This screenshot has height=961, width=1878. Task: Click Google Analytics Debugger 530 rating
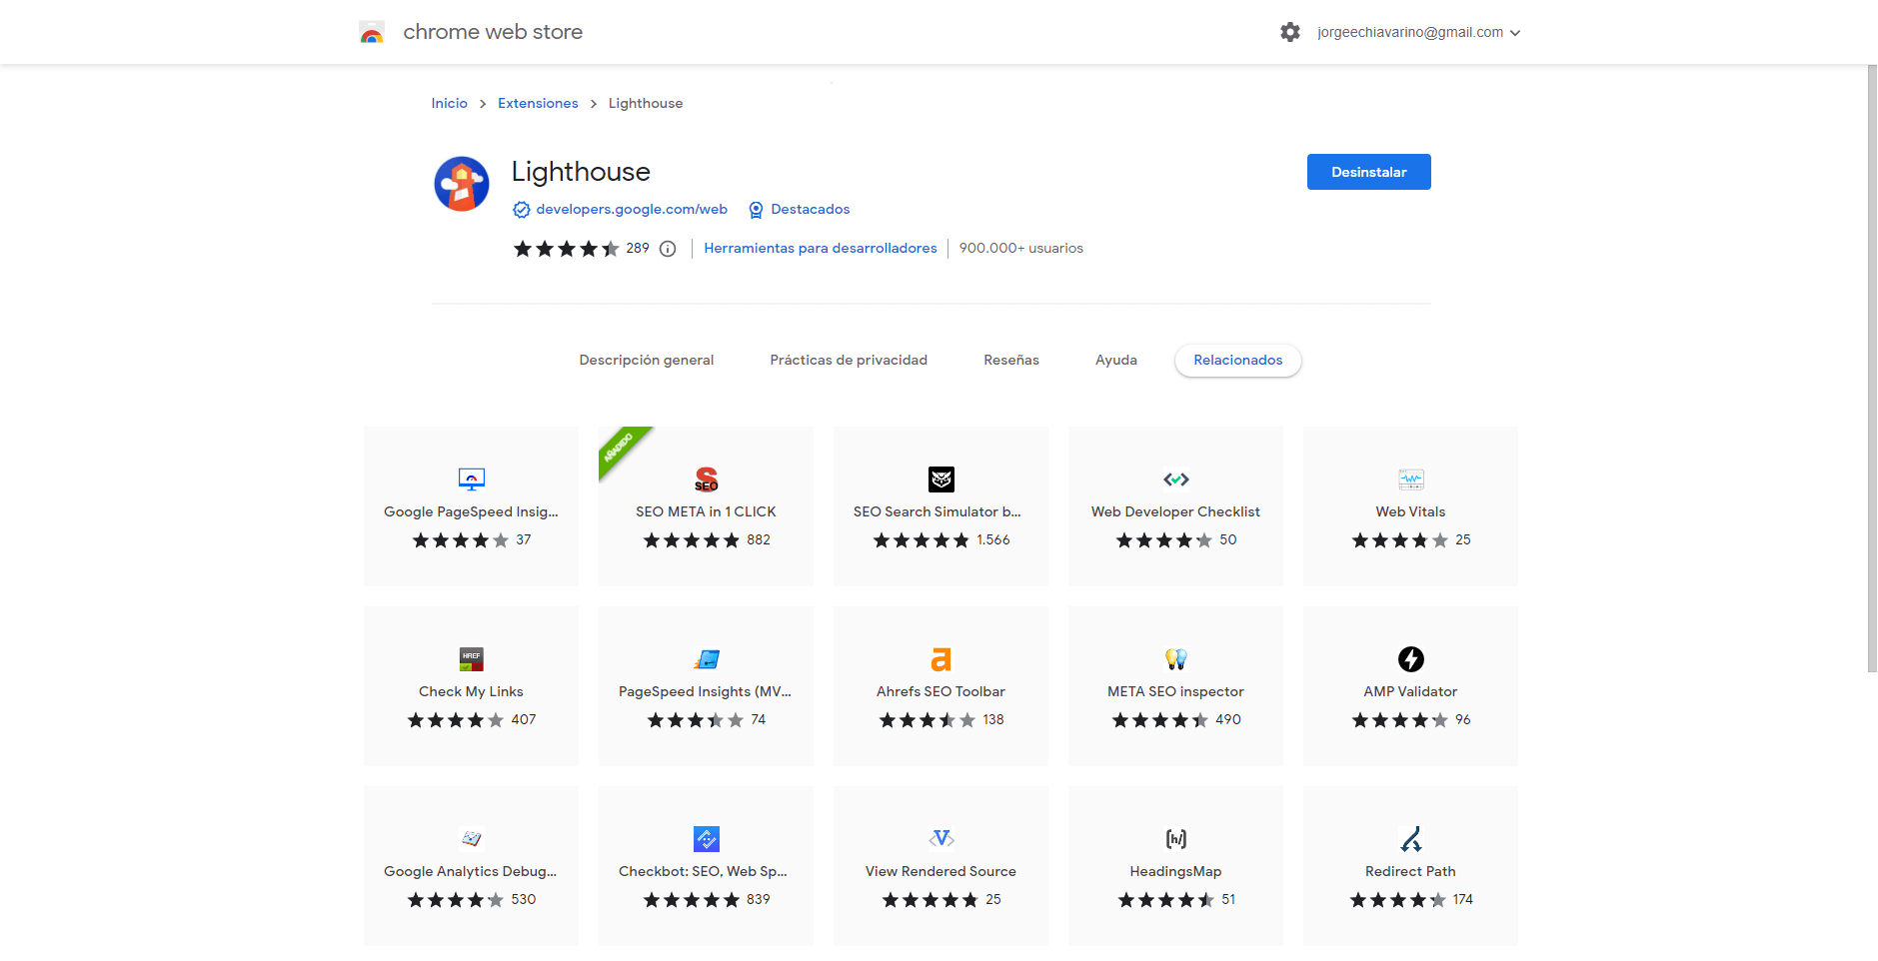coord(472,900)
